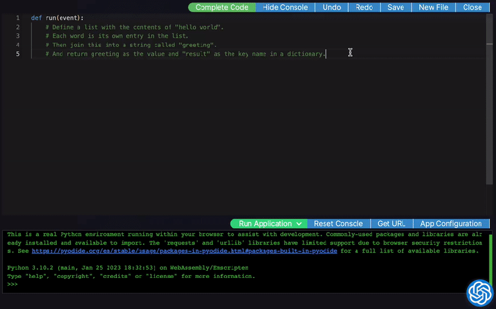Viewport: 496px width, 309px height.
Task: Redo the last change
Action: coord(364,7)
